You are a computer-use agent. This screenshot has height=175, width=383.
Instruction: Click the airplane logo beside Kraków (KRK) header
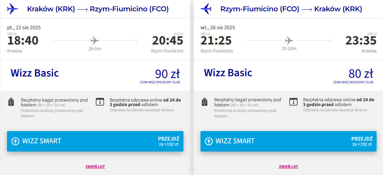tap(12, 9)
